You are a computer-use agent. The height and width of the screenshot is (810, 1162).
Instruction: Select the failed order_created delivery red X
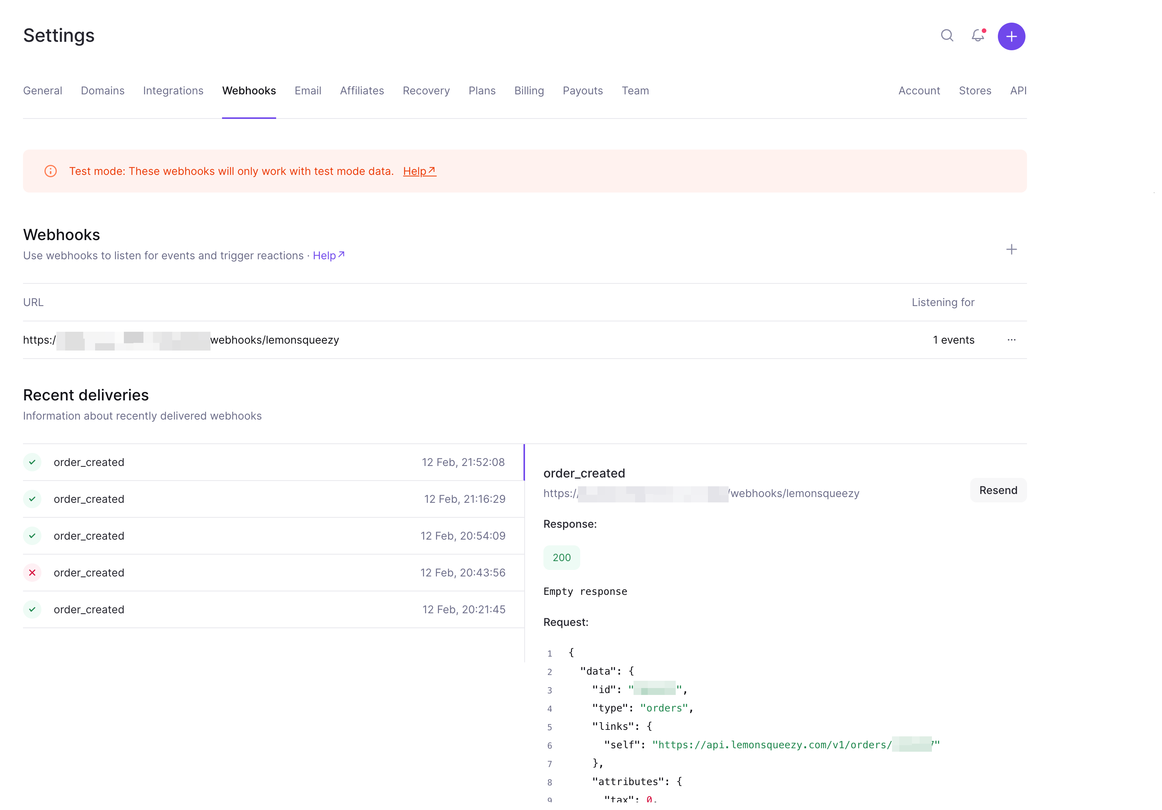tap(32, 573)
